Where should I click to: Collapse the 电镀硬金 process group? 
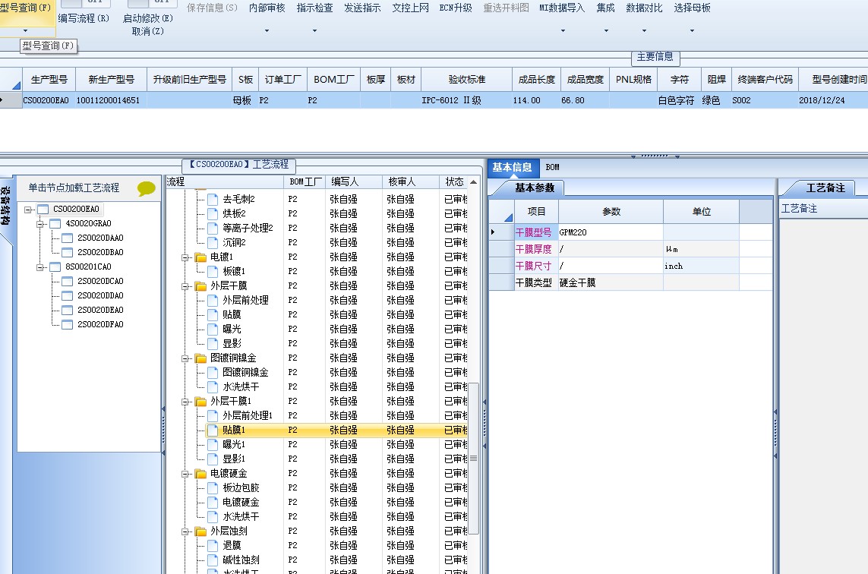185,474
